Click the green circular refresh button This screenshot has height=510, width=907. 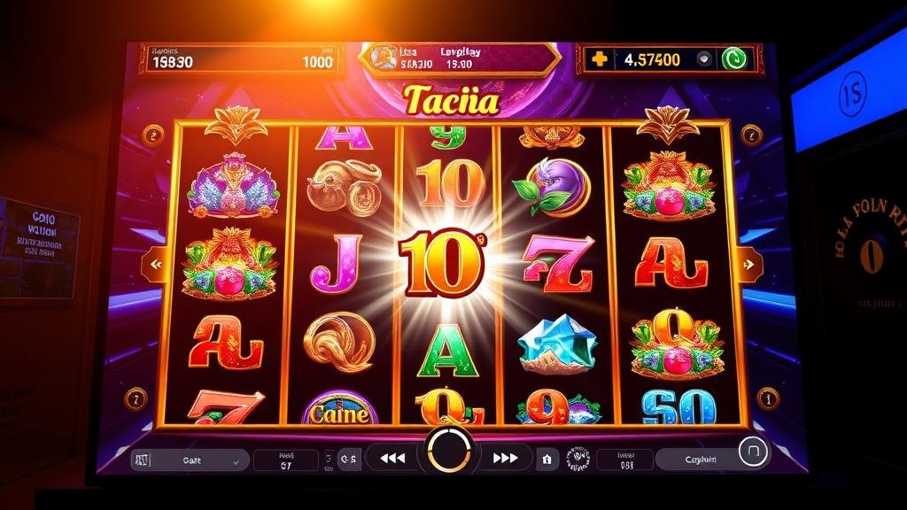pos(734,59)
